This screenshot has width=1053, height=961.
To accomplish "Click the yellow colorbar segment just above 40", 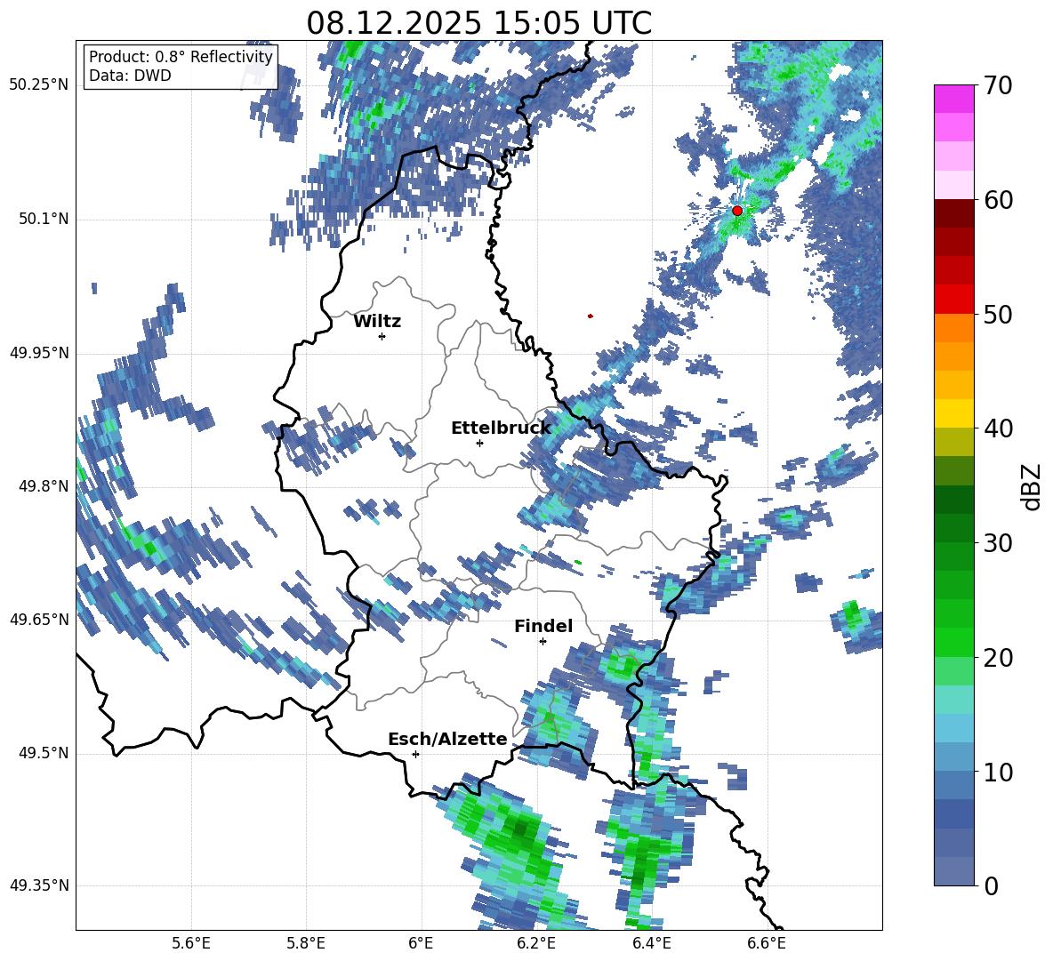I will point(953,413).
